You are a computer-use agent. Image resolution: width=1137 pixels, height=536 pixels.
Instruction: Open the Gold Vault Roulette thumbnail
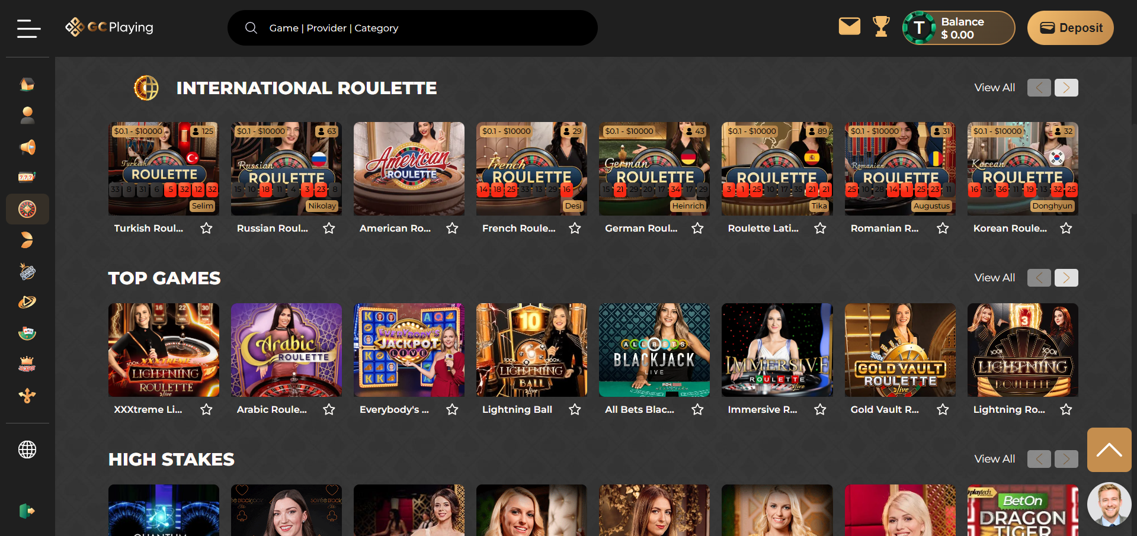point(900,350)
